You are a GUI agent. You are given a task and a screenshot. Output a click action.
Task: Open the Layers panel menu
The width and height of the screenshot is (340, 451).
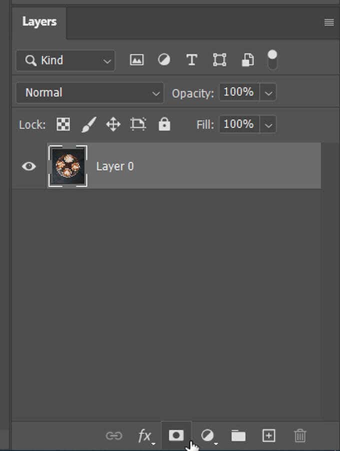[329, 22]
